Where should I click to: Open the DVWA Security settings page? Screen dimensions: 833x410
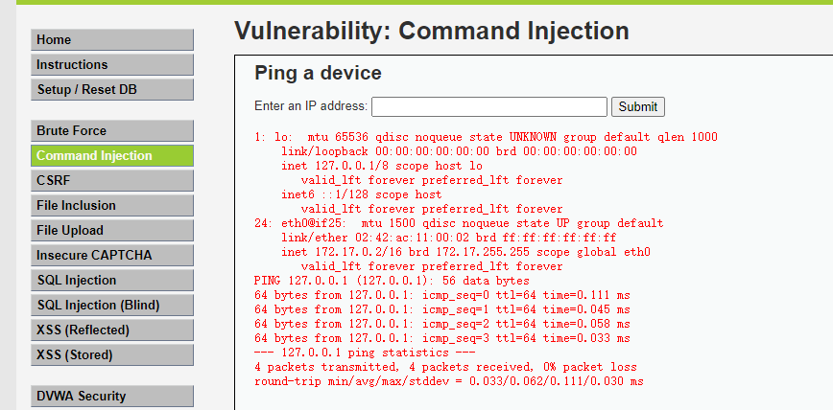point(111,396)
